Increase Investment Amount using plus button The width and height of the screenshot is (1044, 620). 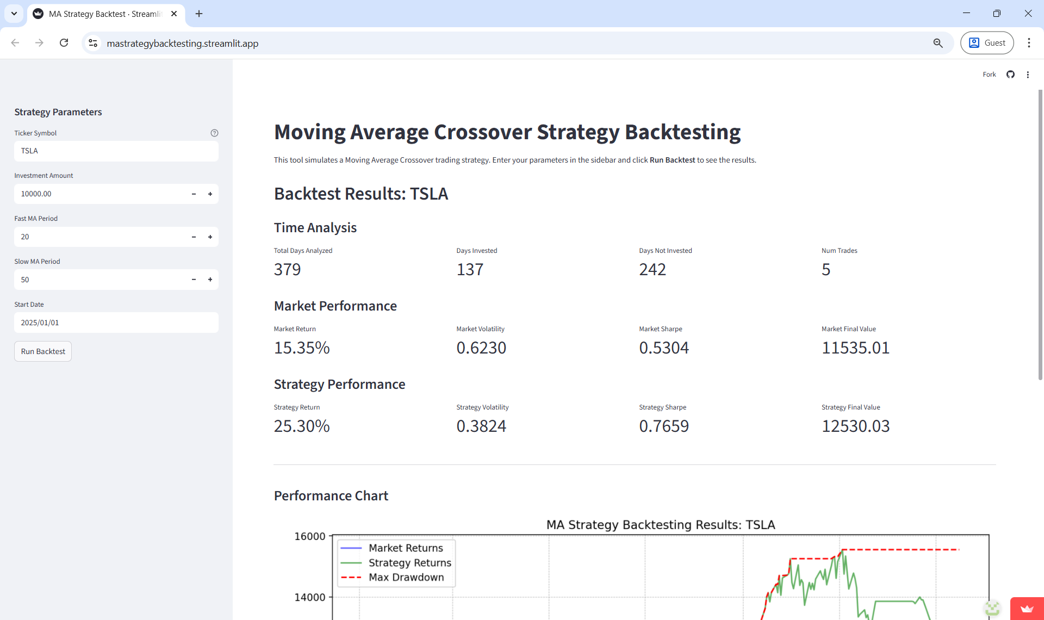click(210, 194)
